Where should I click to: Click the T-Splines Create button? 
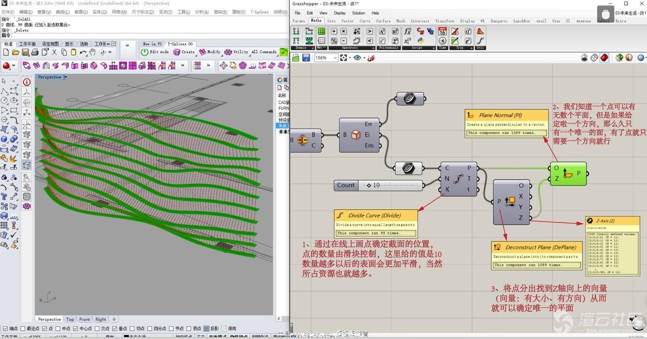[184, 52]
